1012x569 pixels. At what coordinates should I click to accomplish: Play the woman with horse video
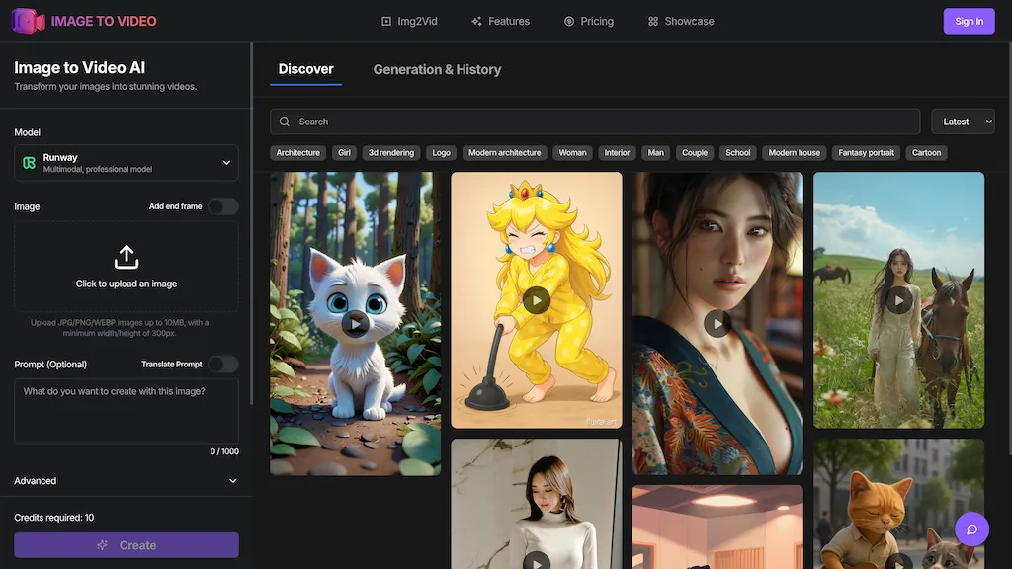pyautogui.click(x=899, y=300)
